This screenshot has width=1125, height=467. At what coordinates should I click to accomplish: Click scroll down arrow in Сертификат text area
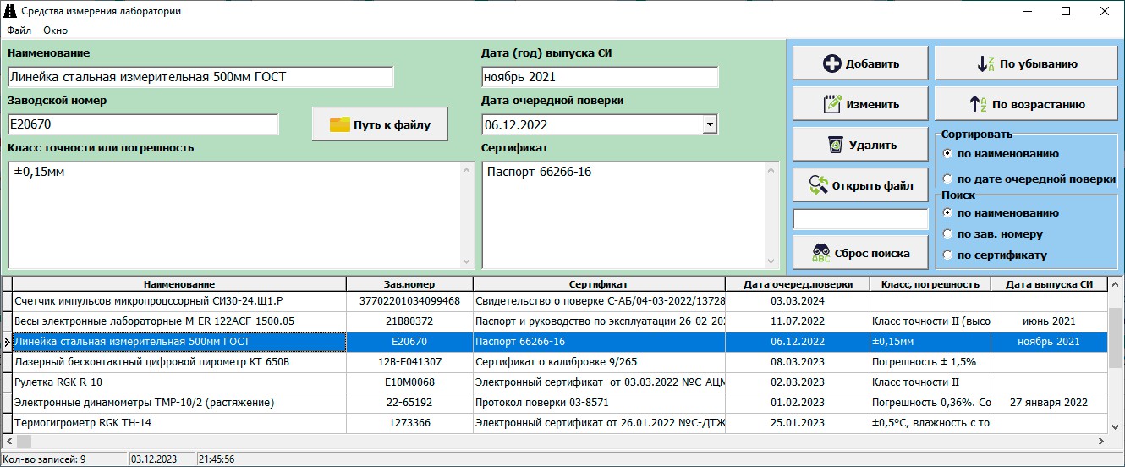[x=771, y=261]
